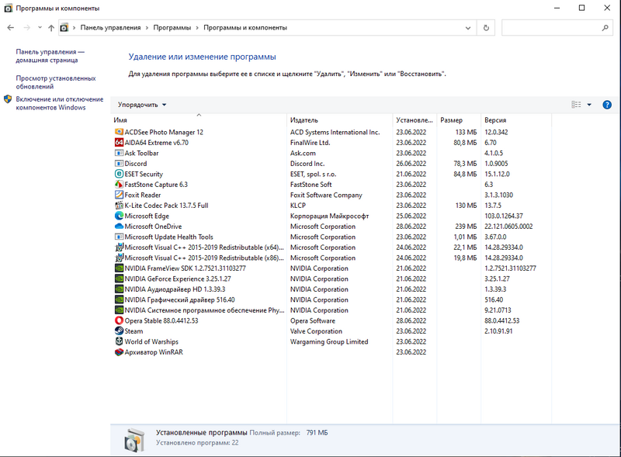Click the World of Warships icon
This screenshot has height=457, width=621.
click(x=119, y=341)
